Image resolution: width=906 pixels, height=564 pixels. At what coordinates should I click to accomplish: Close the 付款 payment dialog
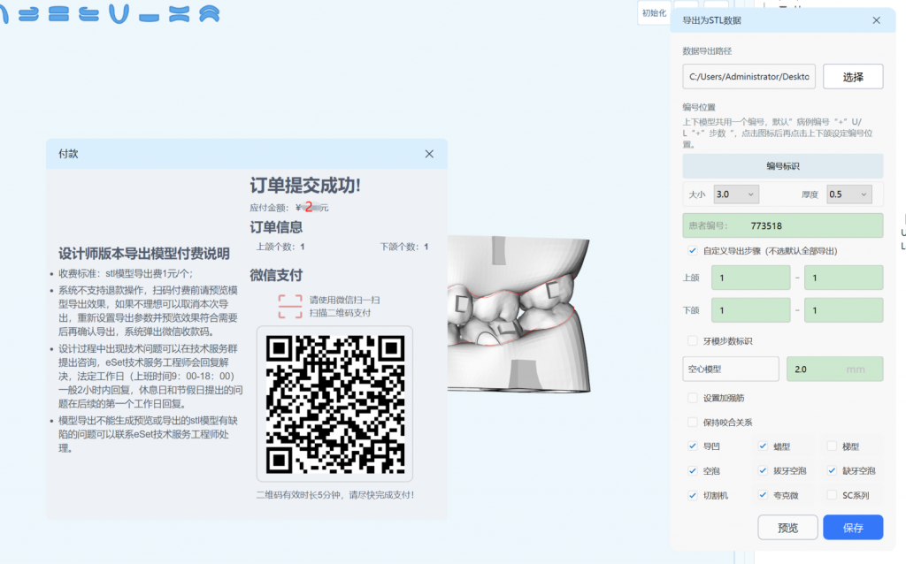click(429, 154)
